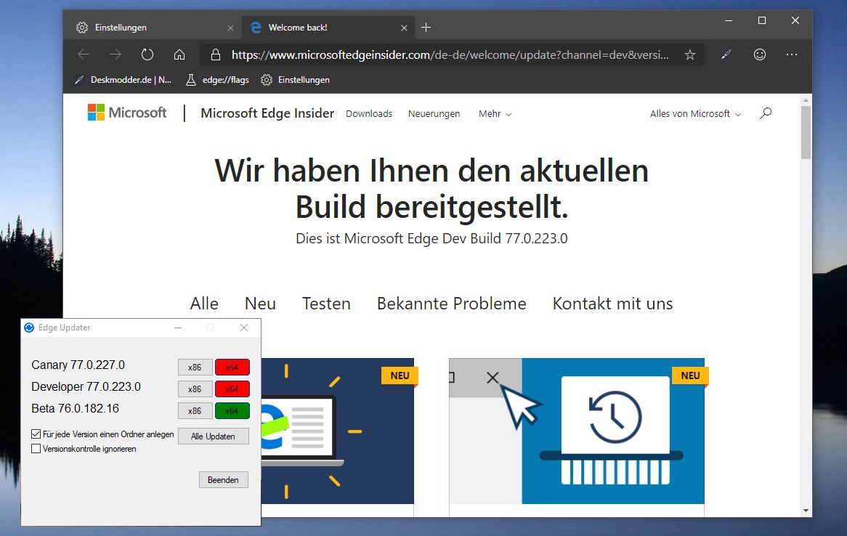
Task: Go forward in the Edge browser
Action: (115, 54)
